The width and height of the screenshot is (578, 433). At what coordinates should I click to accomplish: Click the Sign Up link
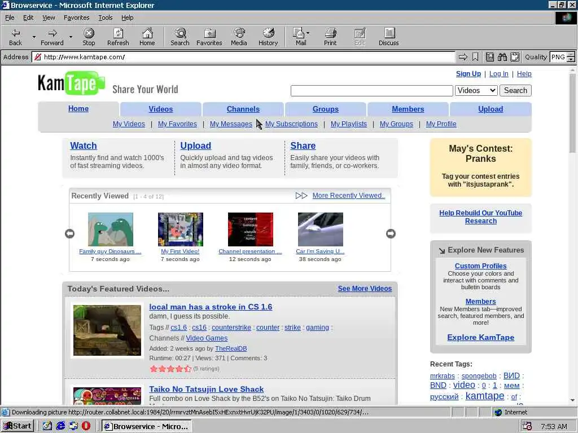(x=468, y=74)
